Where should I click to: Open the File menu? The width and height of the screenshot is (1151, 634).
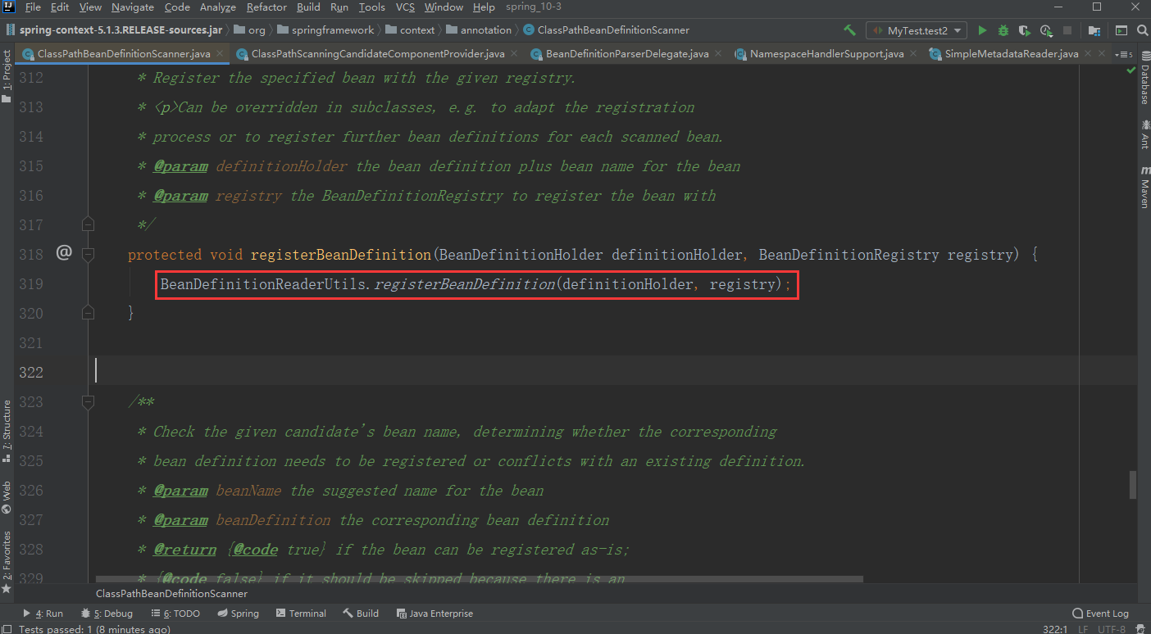coord(33,7)
